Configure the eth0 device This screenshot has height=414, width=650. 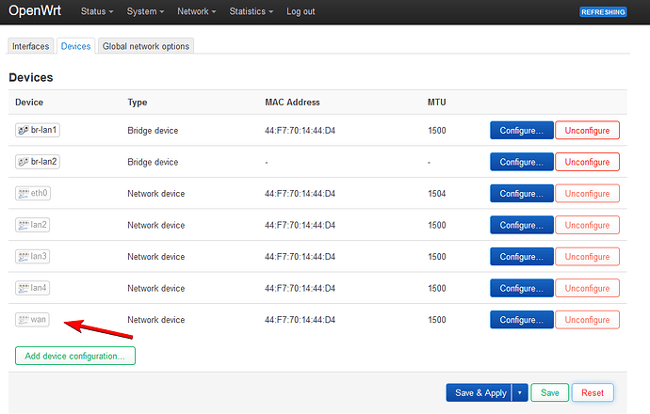click(522, 193)
